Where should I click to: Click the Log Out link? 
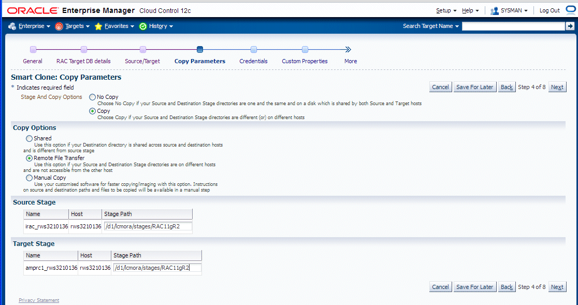click(550, 11)
